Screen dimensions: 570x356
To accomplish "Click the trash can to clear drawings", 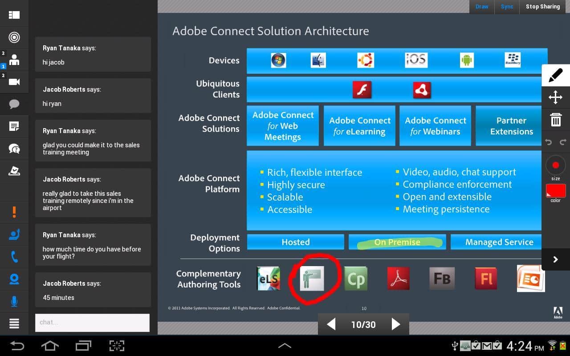I will [555, 120].
